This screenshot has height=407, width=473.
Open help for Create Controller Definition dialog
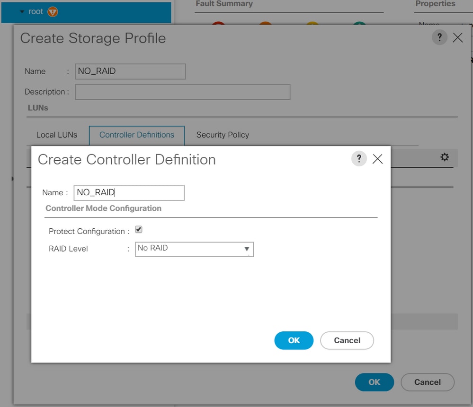359,158
